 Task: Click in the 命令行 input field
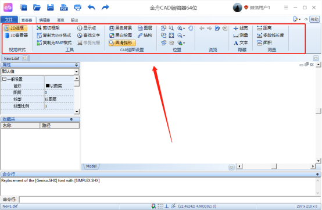170,200
